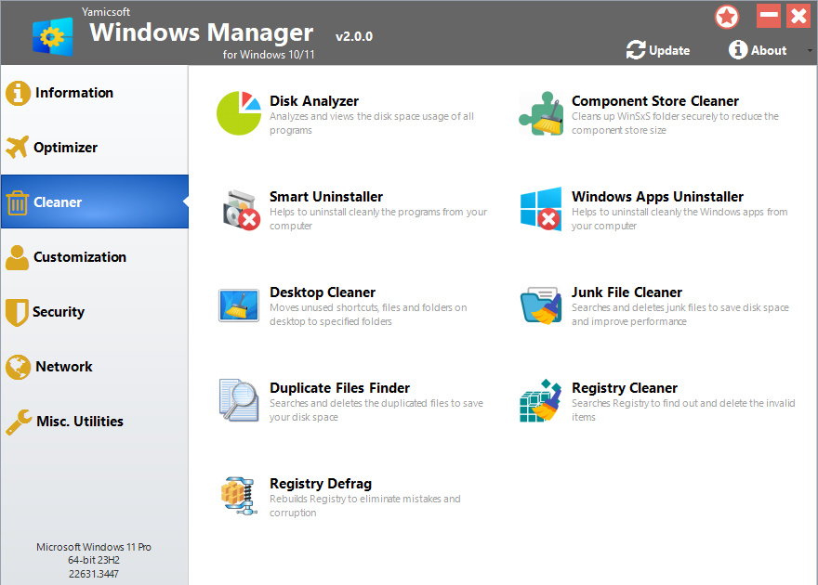Click the Information sidebar icon
The image size is (818, 585).
coord(18,93)
